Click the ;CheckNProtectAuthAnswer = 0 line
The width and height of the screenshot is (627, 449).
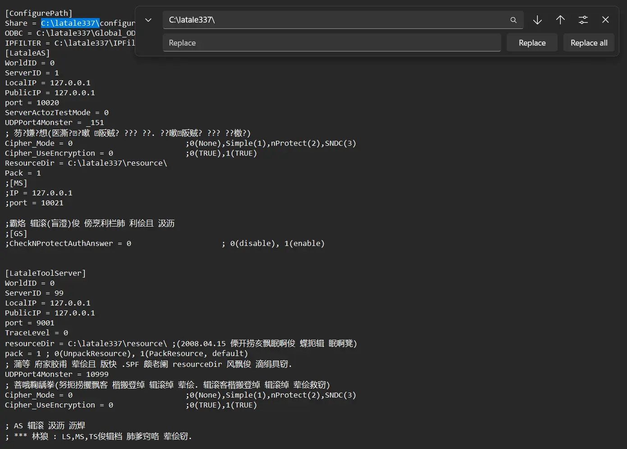coord(68,243)
